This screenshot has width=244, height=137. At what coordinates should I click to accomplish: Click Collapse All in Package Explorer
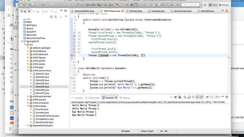51,17
